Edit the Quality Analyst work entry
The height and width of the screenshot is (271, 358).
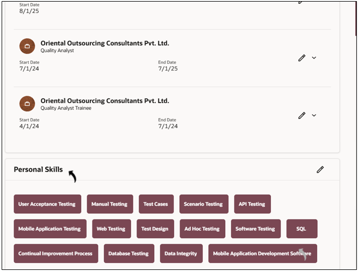coord(302,58)
